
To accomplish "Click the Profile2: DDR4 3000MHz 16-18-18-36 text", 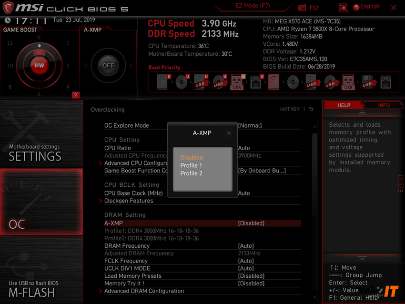I will [x=152, y=238].
